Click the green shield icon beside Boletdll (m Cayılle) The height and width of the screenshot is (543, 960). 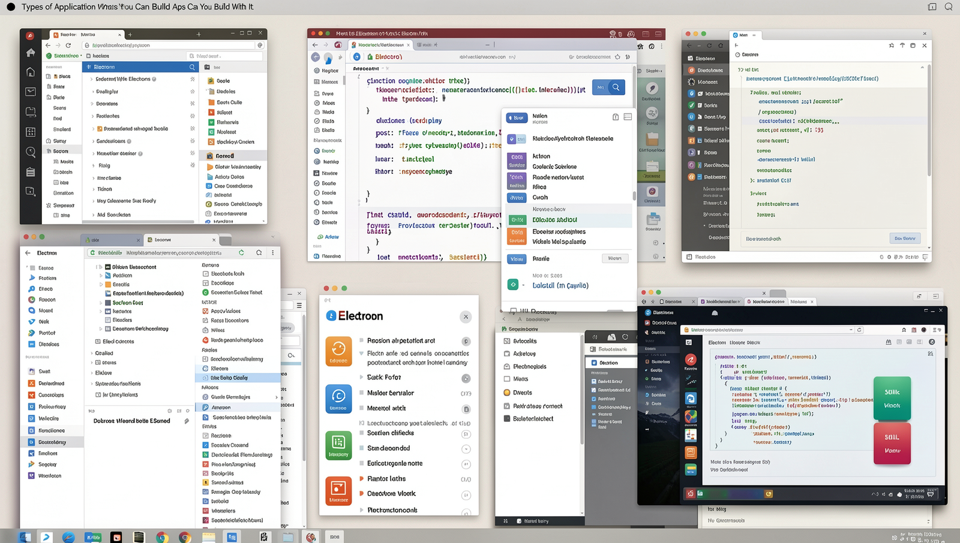512,285
